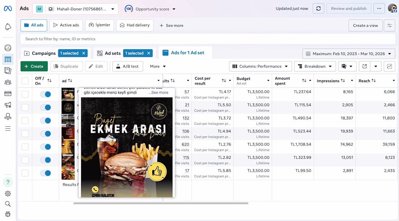Viewport: 399px width, 221px height.
Task: Open Audiences people icon in sidebar
Action: (x=8, y=82)
